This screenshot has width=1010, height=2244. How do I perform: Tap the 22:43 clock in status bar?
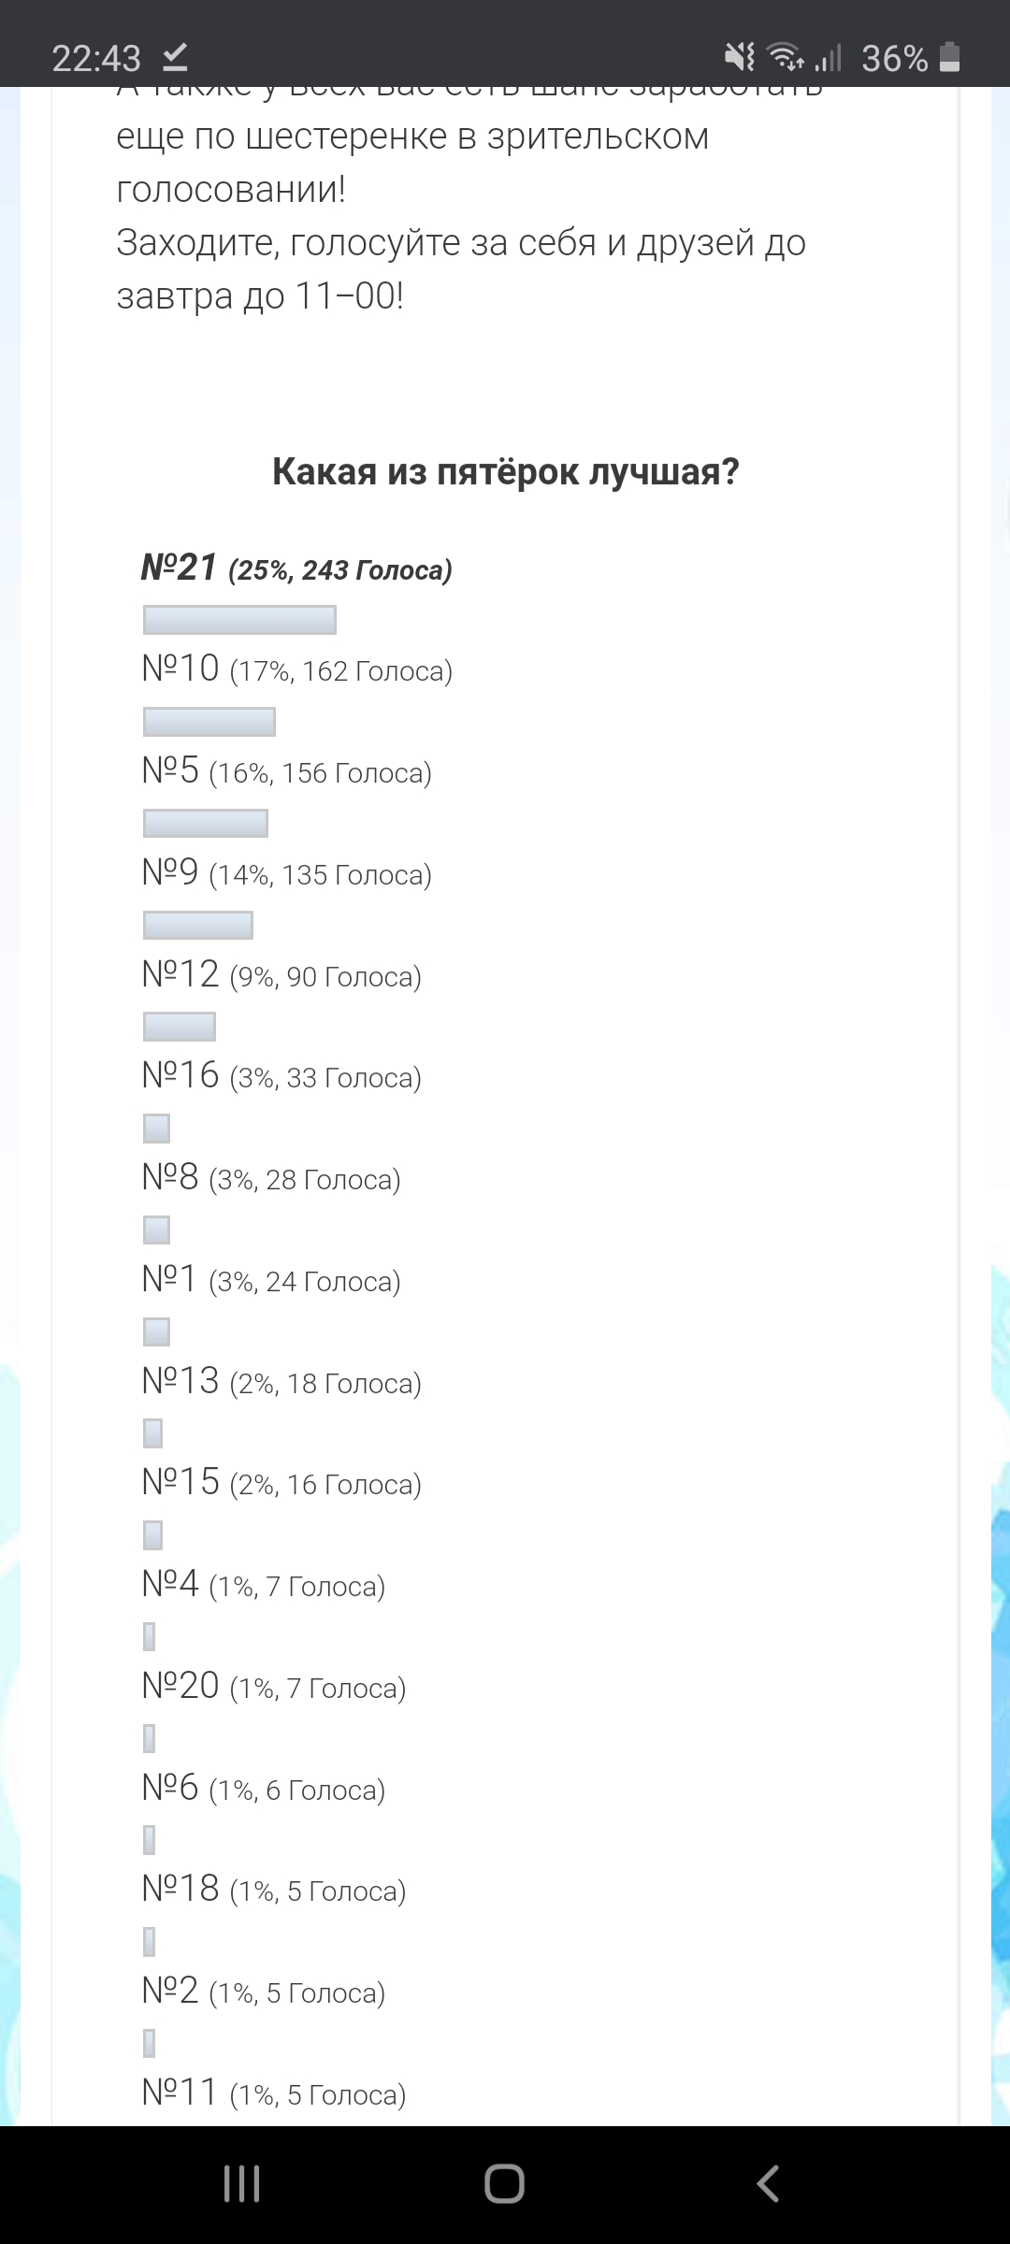click(96, 58)
